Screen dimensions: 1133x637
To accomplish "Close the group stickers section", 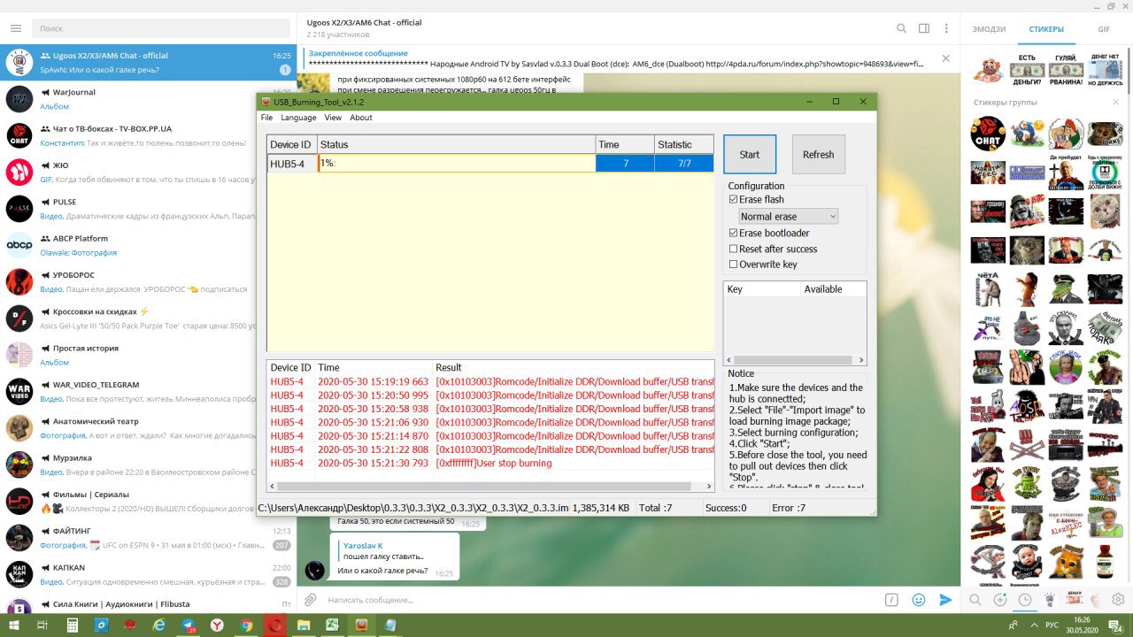I will (1115, 103).
